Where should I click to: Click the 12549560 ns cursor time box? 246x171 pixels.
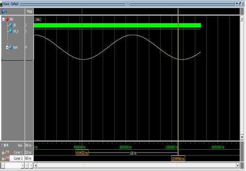178,159
